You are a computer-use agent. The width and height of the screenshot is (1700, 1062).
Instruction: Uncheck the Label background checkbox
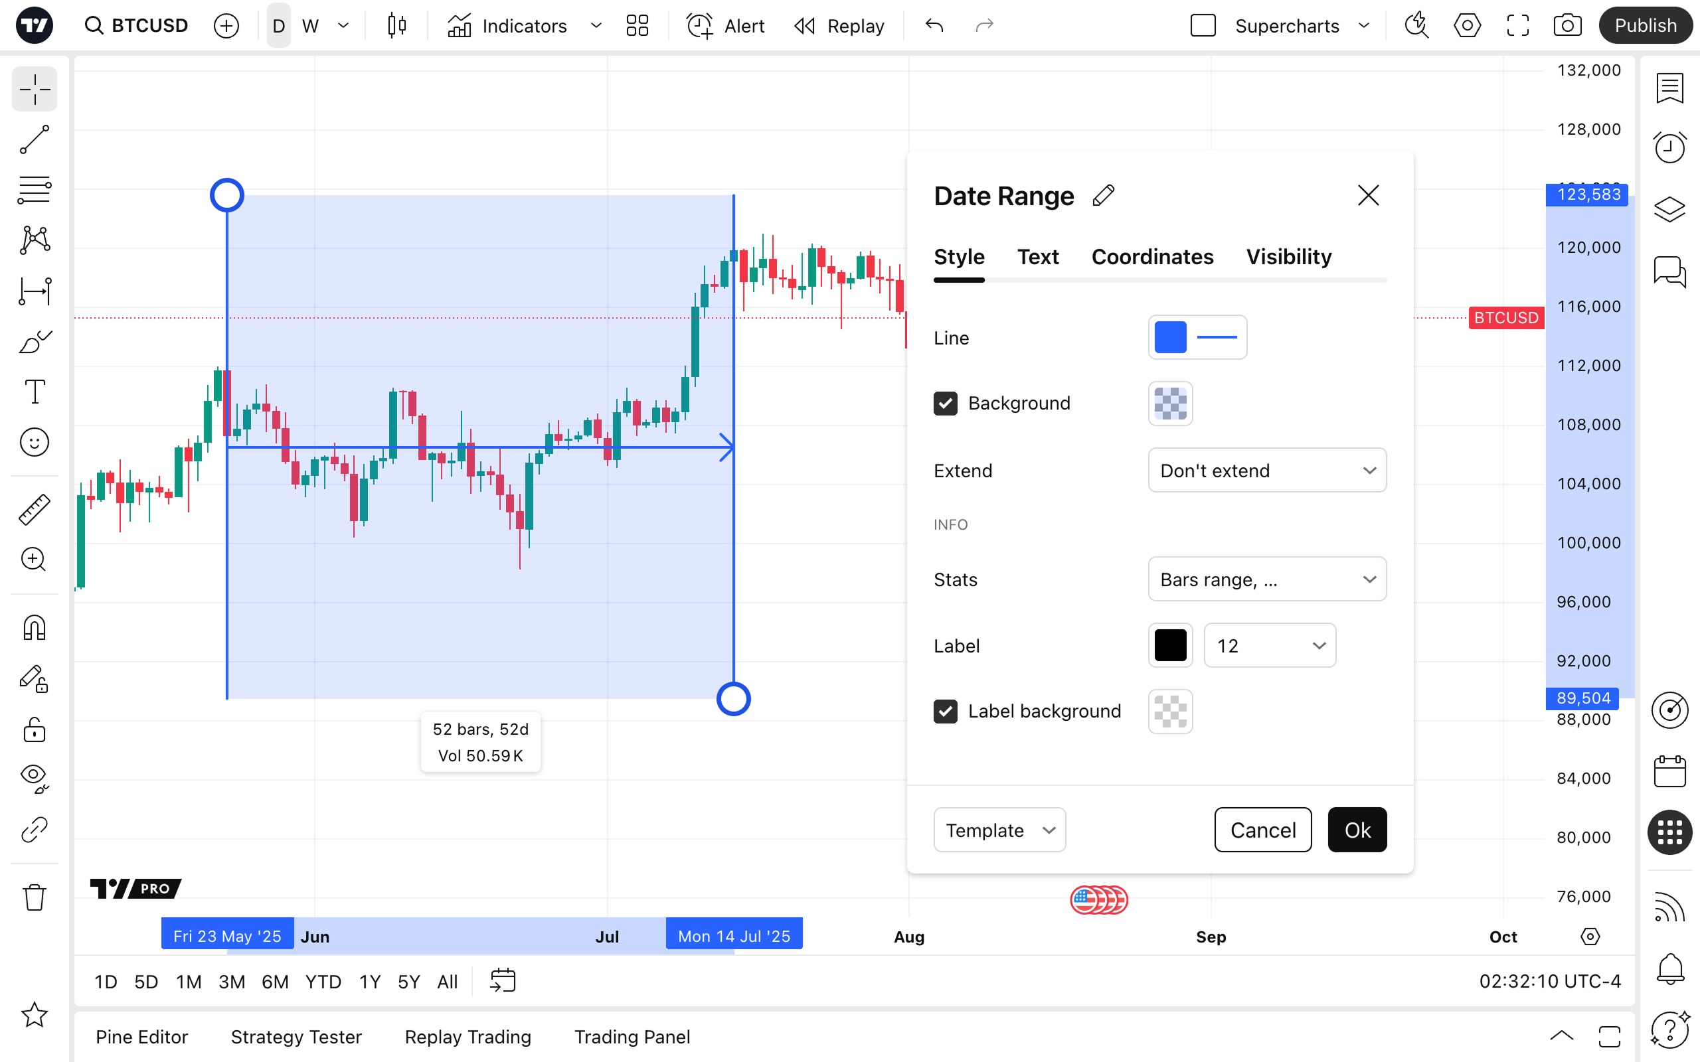click(945, 711)
